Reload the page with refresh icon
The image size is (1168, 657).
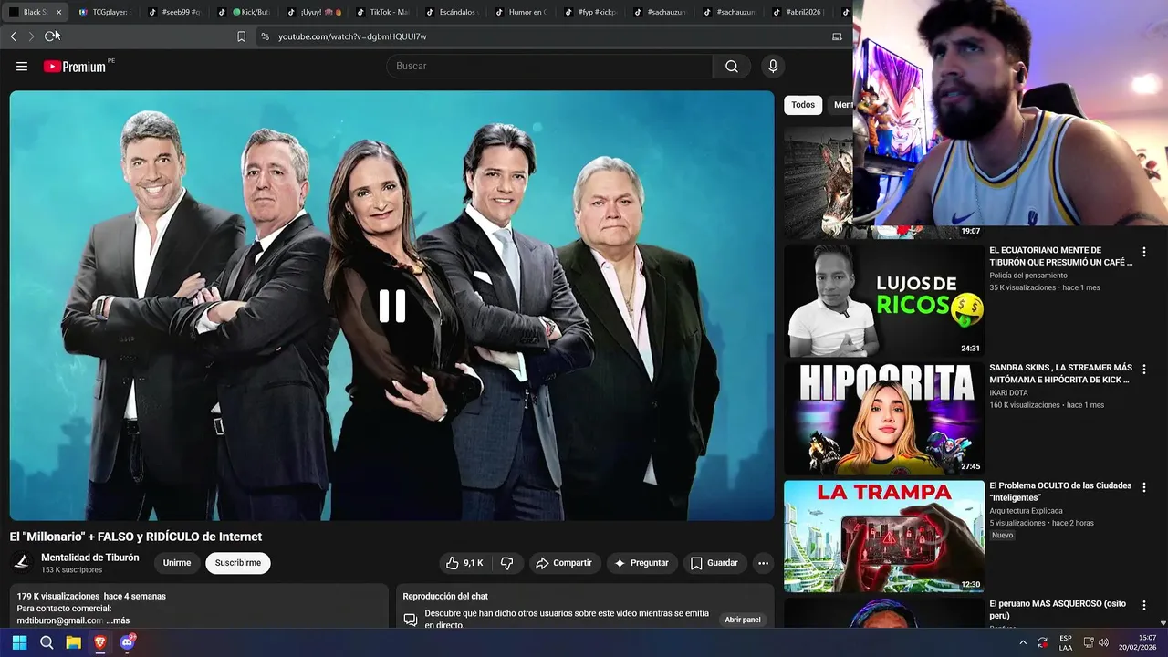pyautogui.click(x=50, y=36)
